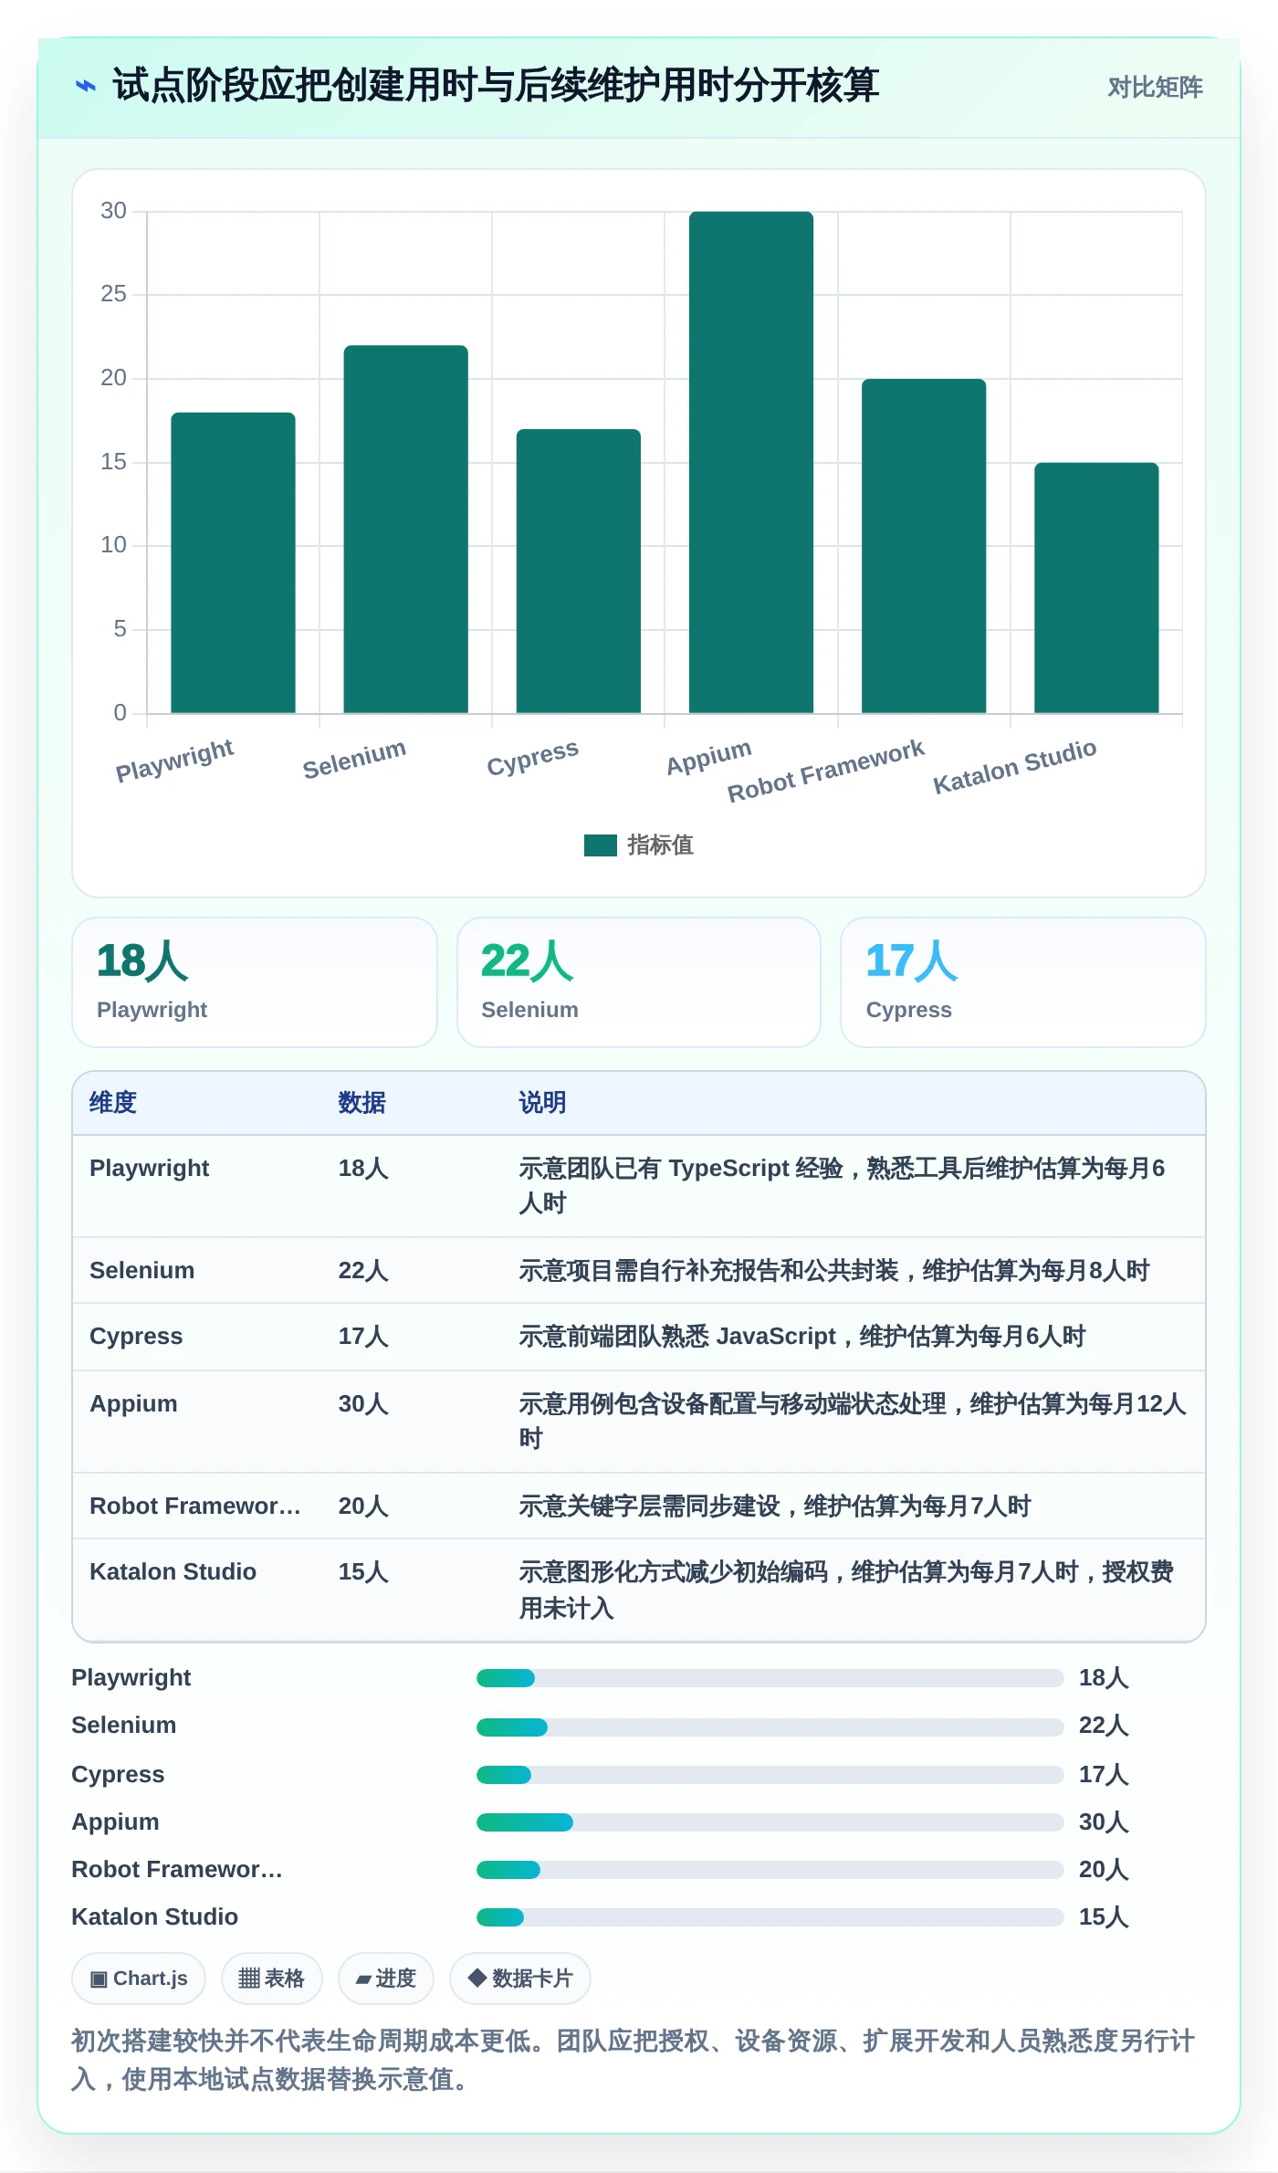Click the Selenium bar in the chart
The width and height of the screenshot is (1278, 2173).
click(x=405, y=530)
